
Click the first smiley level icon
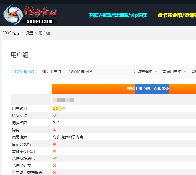(55, 108)
